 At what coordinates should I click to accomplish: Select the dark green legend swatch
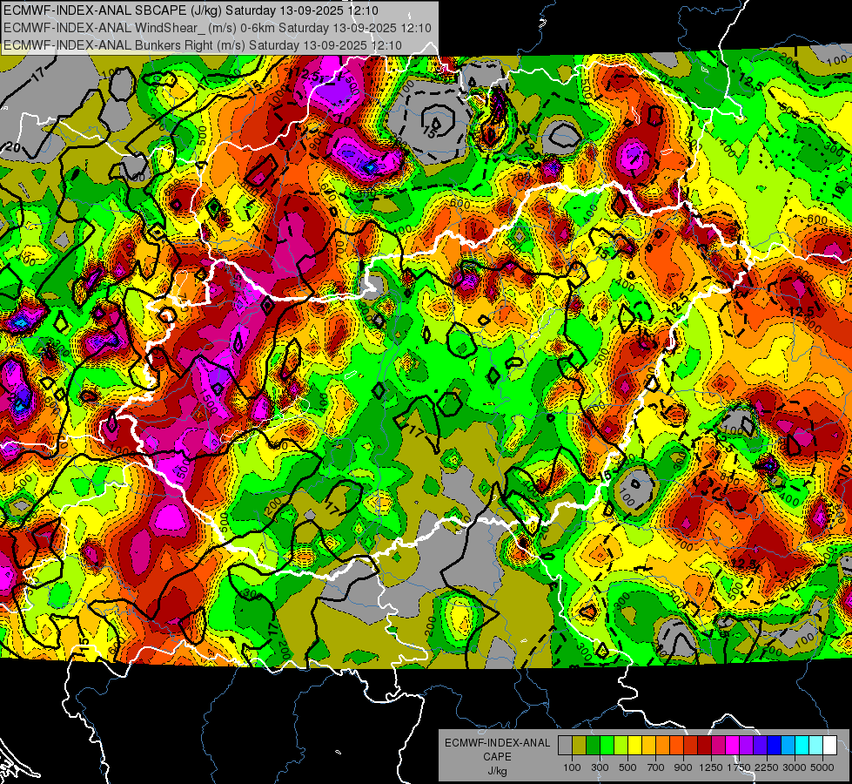tap(593, 745)
